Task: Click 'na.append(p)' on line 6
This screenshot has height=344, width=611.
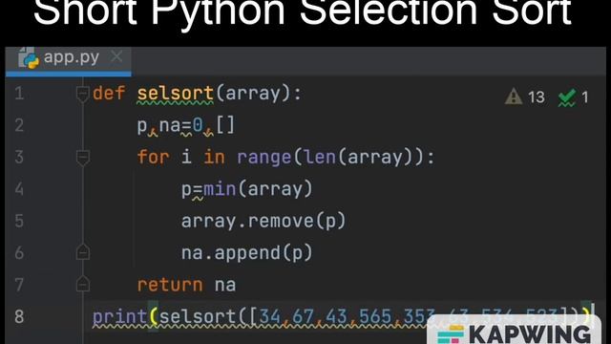Action: [247, 253]
